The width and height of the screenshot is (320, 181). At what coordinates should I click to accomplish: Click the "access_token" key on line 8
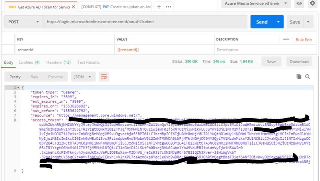46,120
